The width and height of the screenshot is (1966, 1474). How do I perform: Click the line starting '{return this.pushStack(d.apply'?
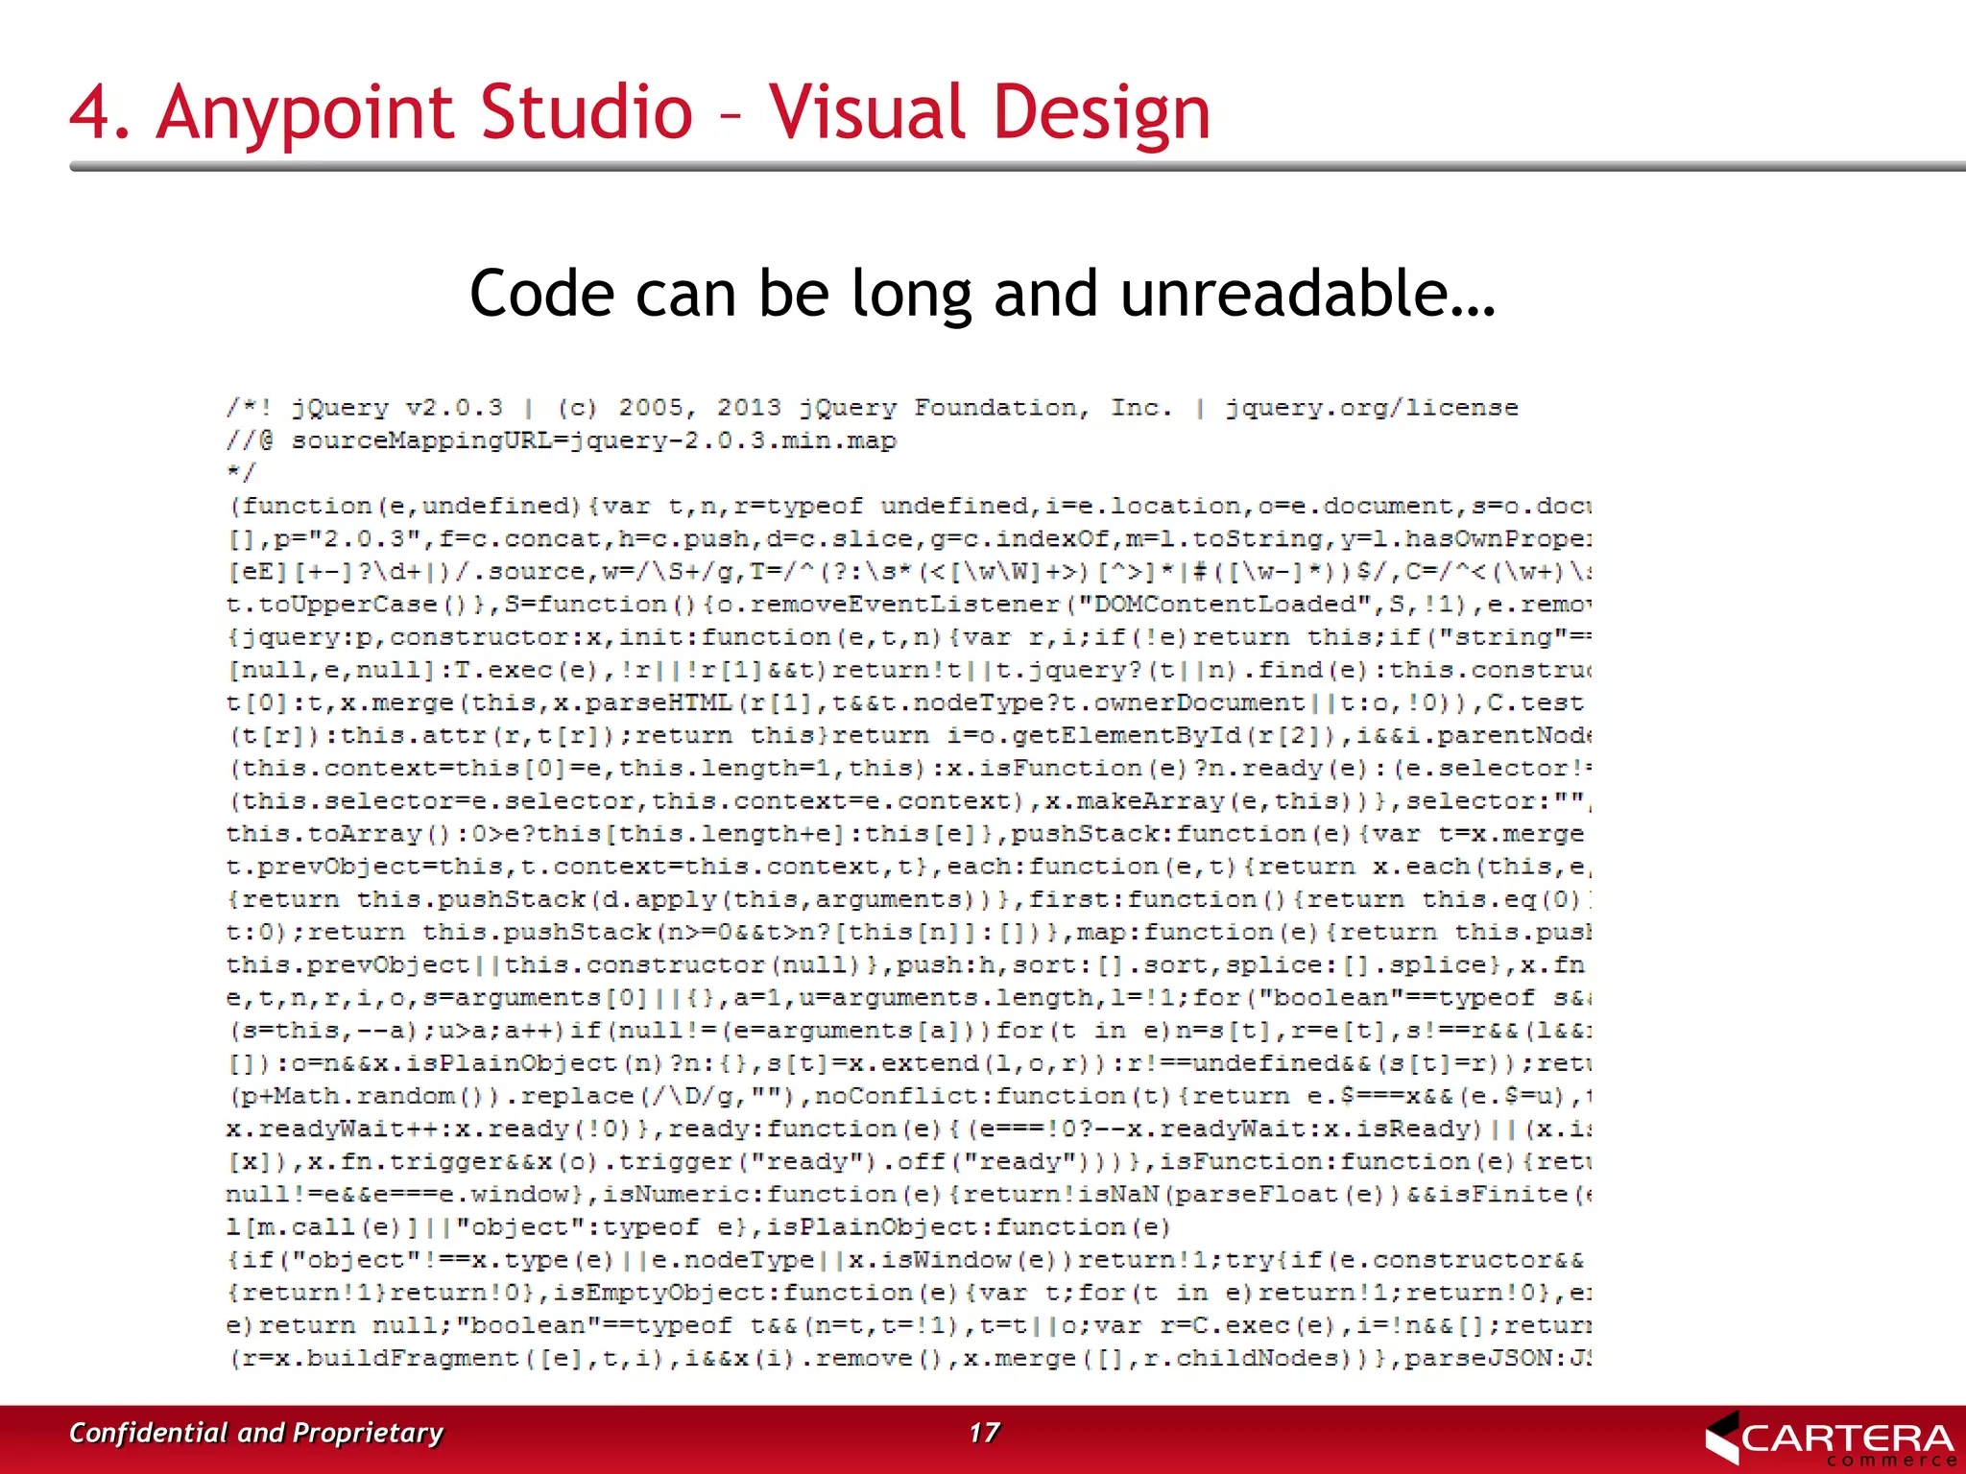coord(909,899)
